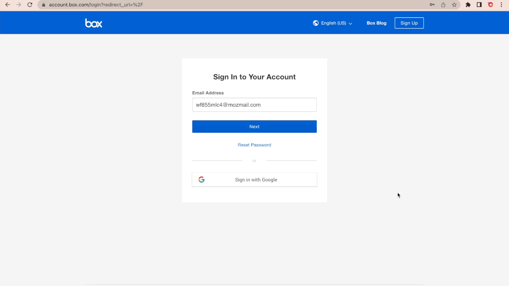Screen dimensions: 509x286
Task: Click the share page icon
Action: (443, 5)
